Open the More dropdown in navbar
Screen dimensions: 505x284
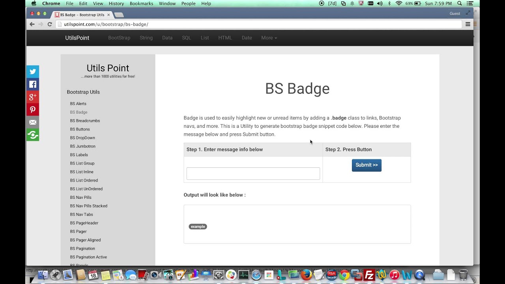(269, 38)
